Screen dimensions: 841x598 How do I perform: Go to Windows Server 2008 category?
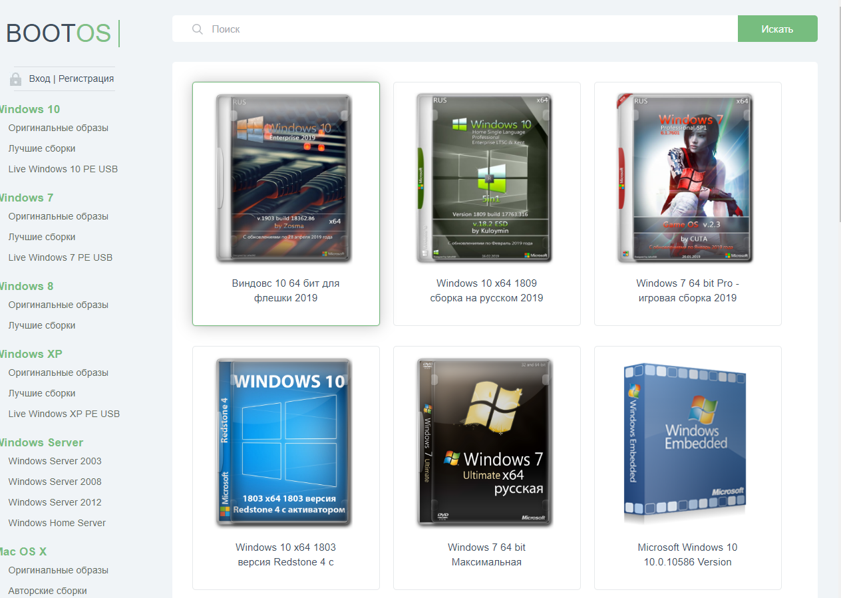click(x=55, y=482)
